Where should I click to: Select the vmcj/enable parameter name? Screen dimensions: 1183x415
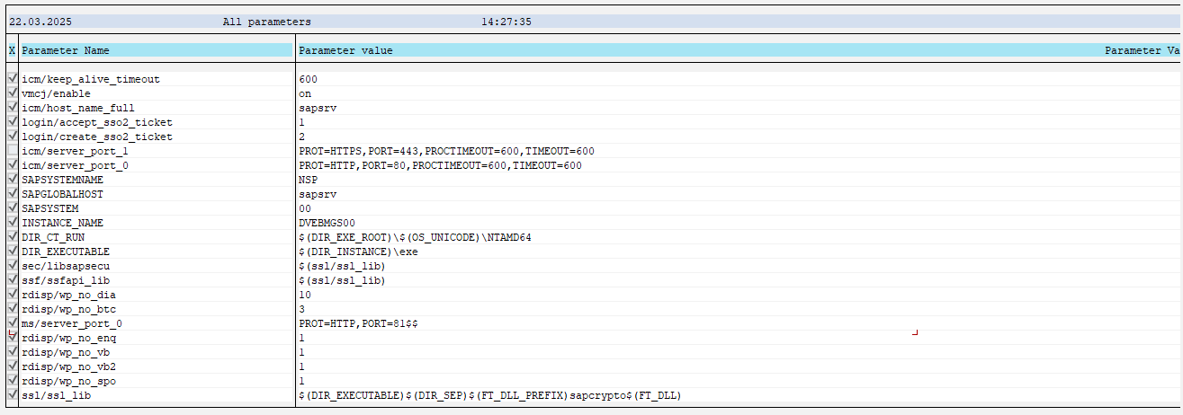tap(57, 93)
